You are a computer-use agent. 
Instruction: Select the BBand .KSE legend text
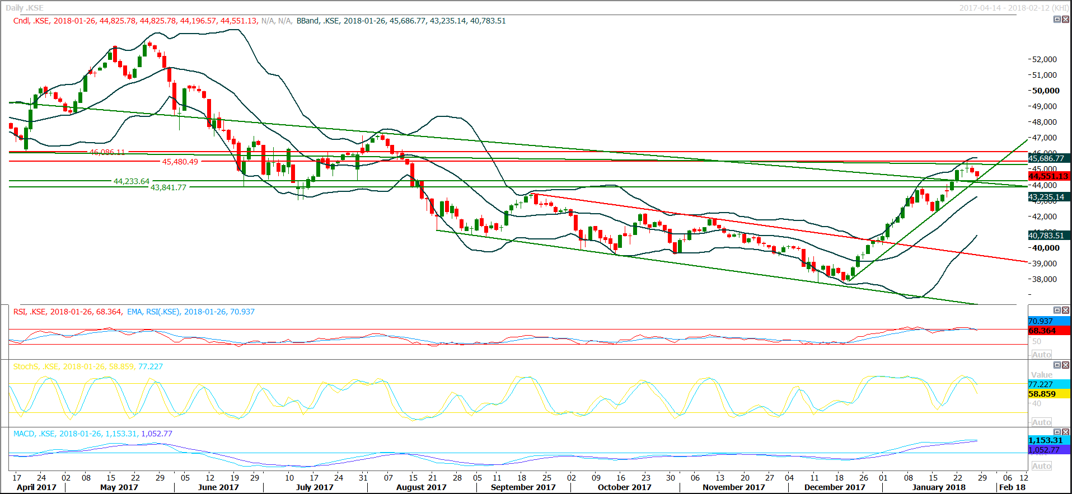tap(401, 21)
